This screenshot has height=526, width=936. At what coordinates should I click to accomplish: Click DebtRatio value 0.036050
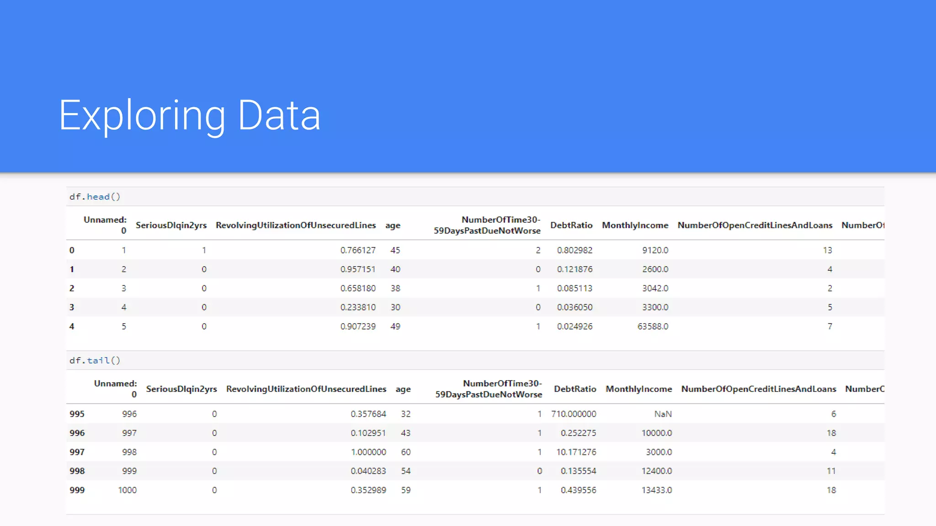[574, 307]
